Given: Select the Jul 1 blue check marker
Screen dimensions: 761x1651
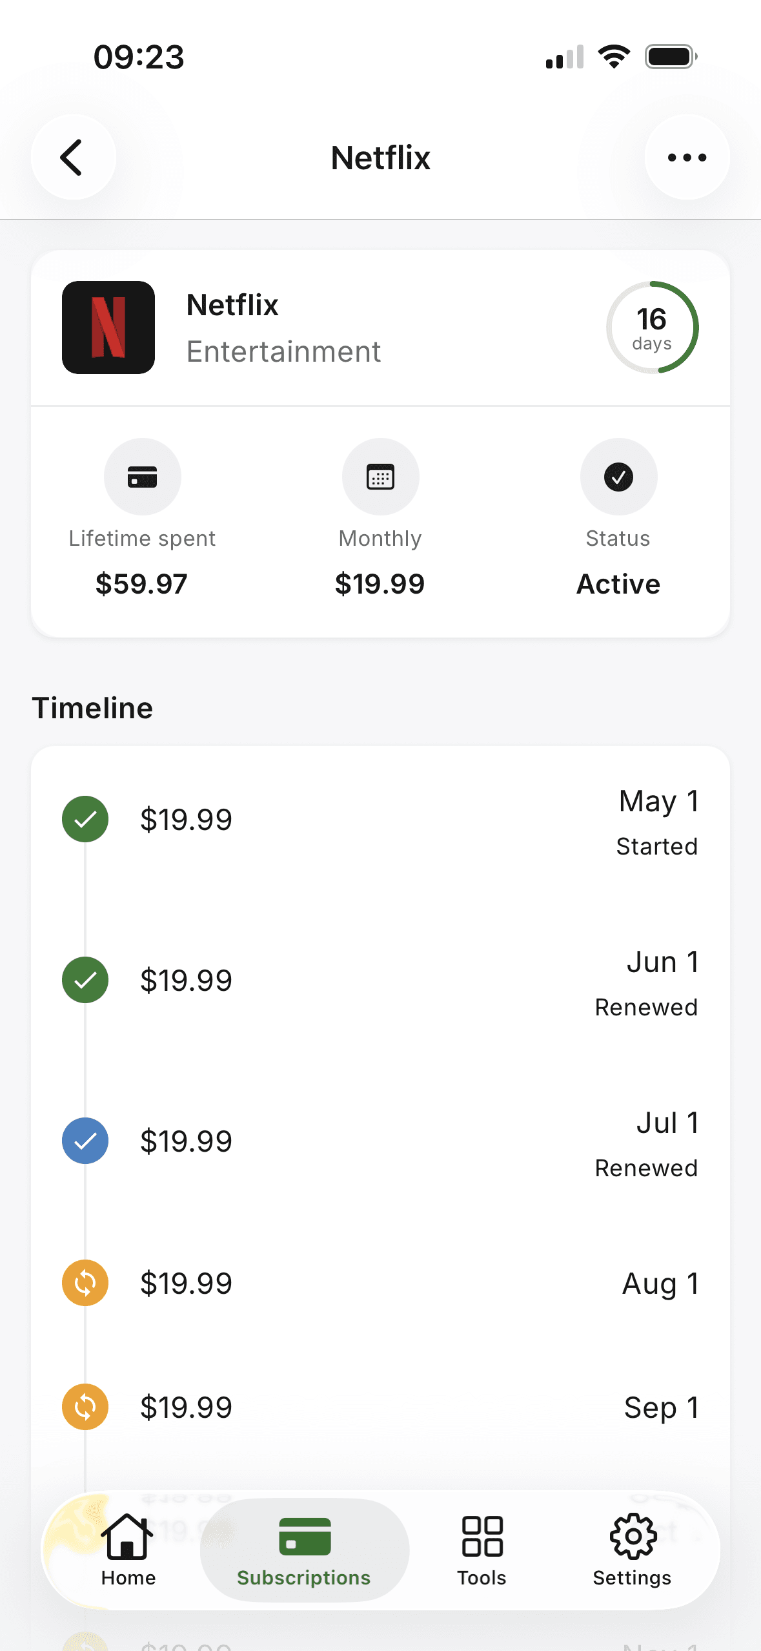Looking at the screenshot, I should (85, 1141).
